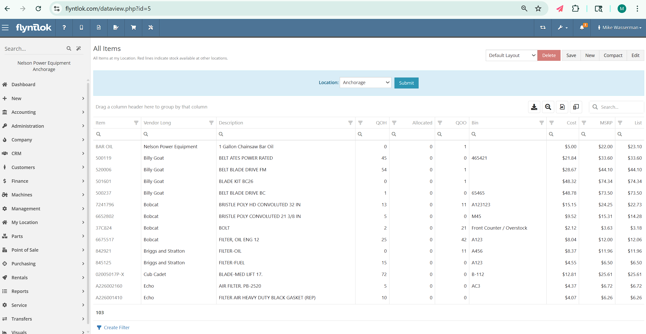Select the 02005017P-X item row
The width and height of the screenshot is (646, 334).
[368, 274]
